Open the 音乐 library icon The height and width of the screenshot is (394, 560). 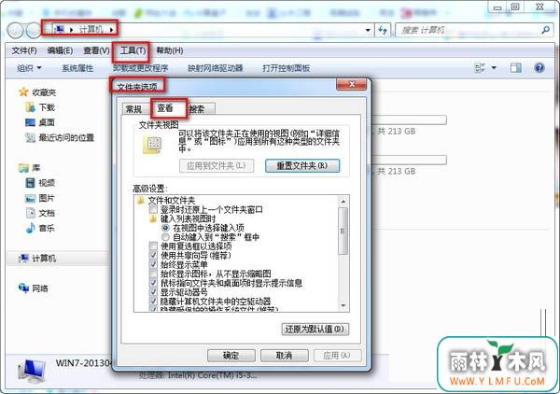(x=31, y=228)
